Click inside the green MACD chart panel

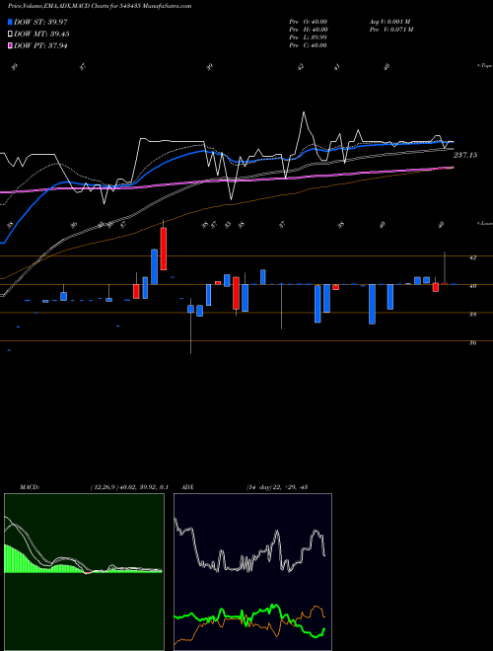[x=84, y=572]
